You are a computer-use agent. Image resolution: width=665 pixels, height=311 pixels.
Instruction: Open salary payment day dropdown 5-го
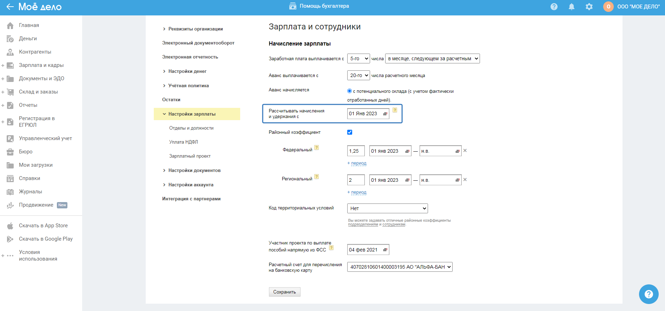pyautogui.click(x=358, y=58)
